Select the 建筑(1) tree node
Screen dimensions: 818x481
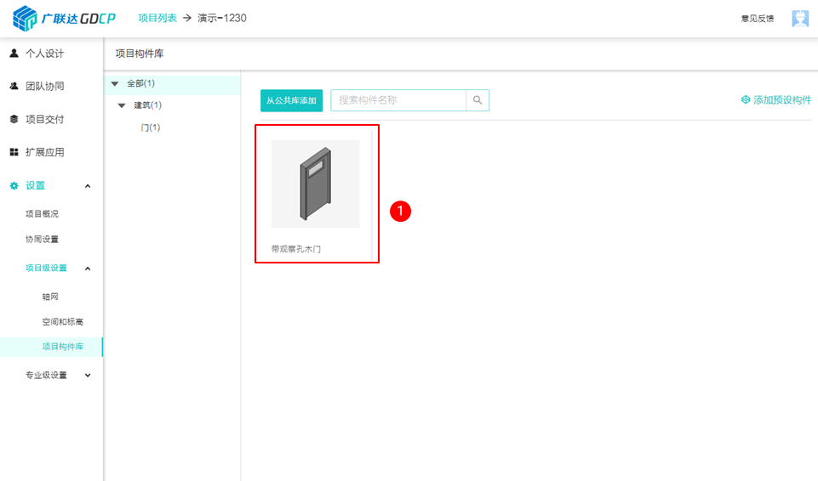tap(147, 105)
